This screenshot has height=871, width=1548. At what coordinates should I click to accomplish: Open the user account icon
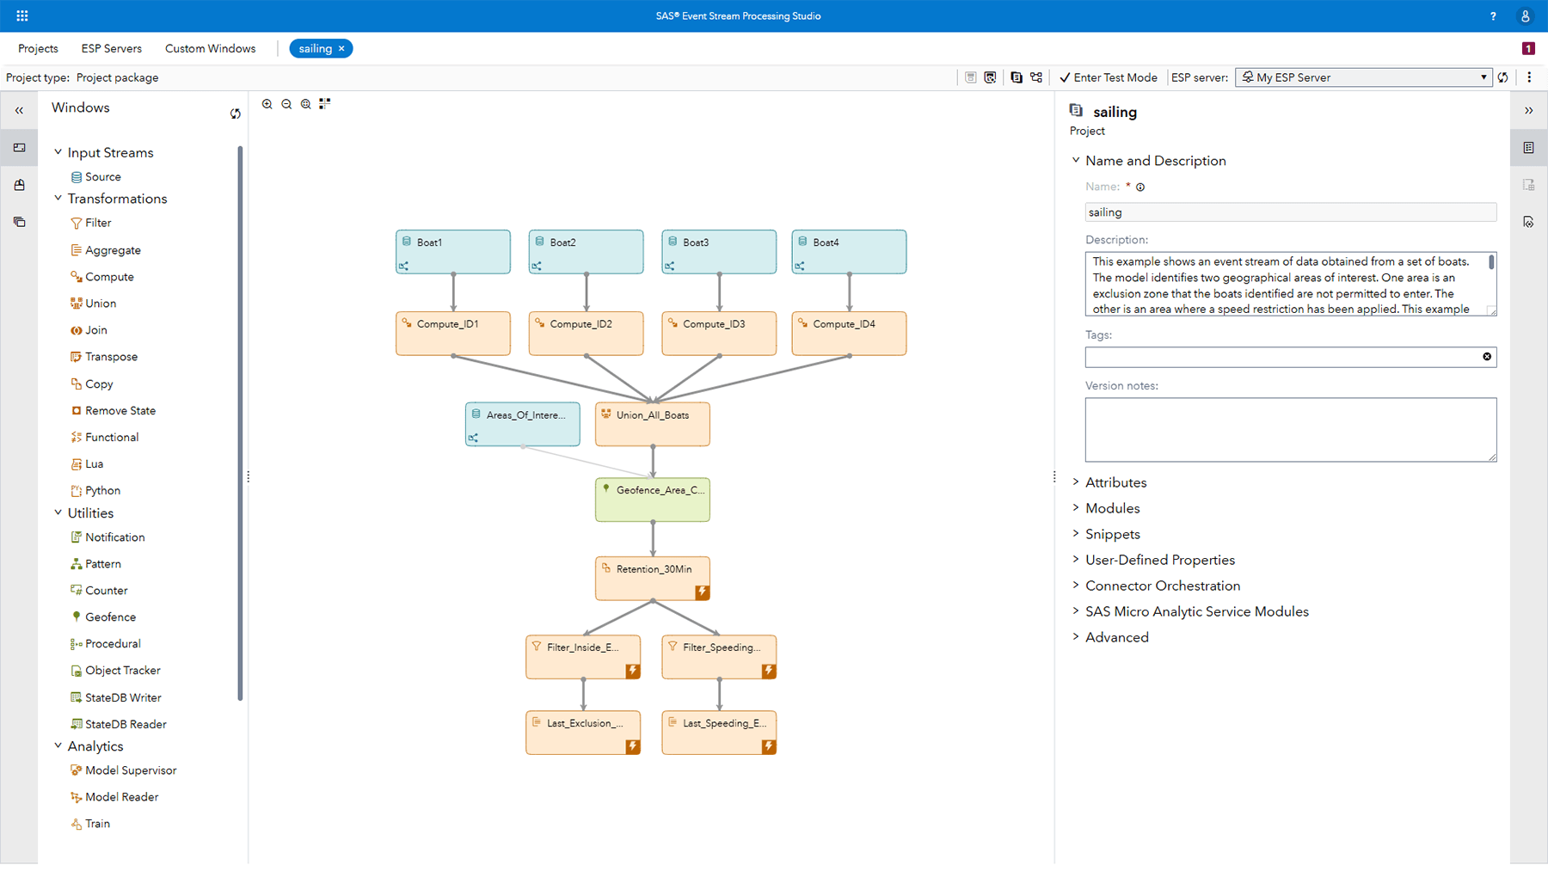tap(1526, 16)
